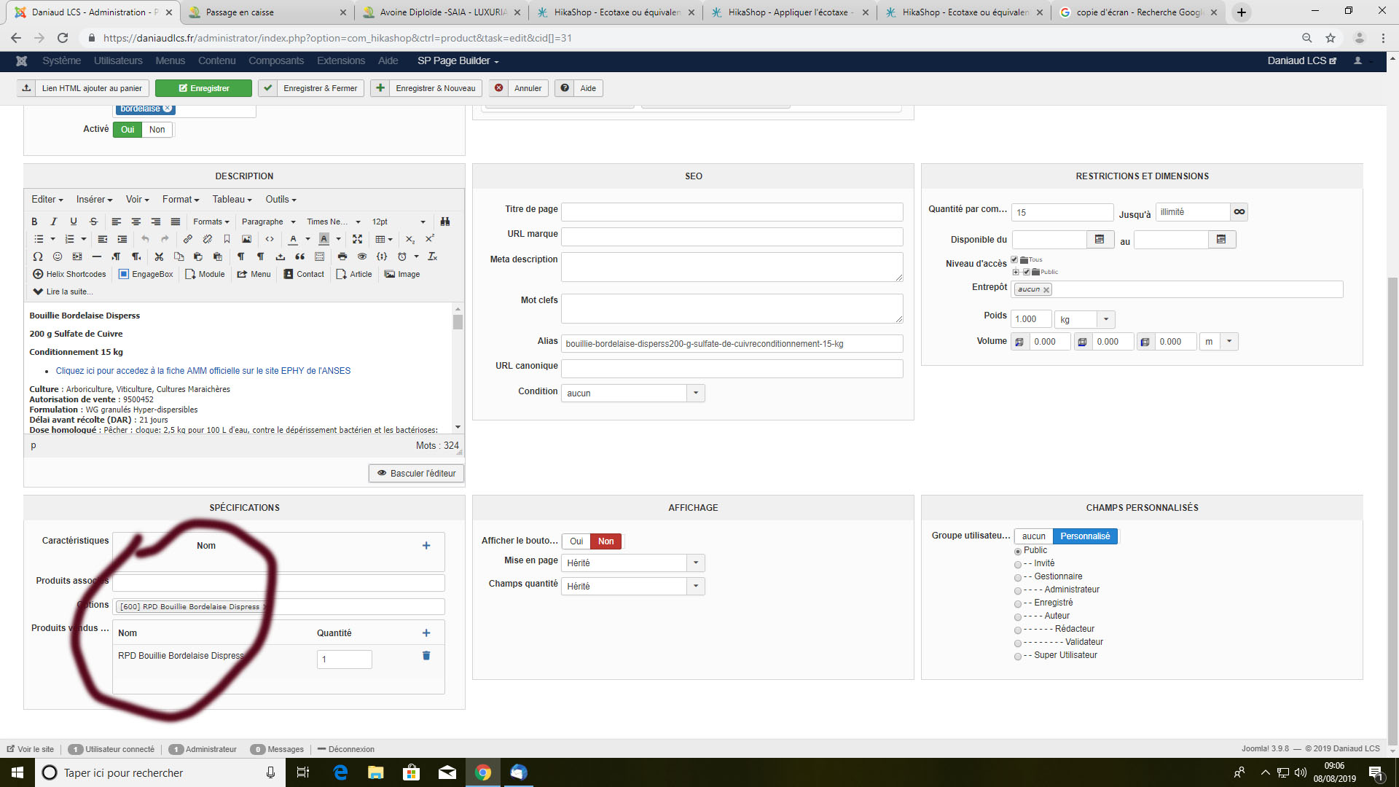
Task: Open the Tableau editor menu
Action: point(232,200)
